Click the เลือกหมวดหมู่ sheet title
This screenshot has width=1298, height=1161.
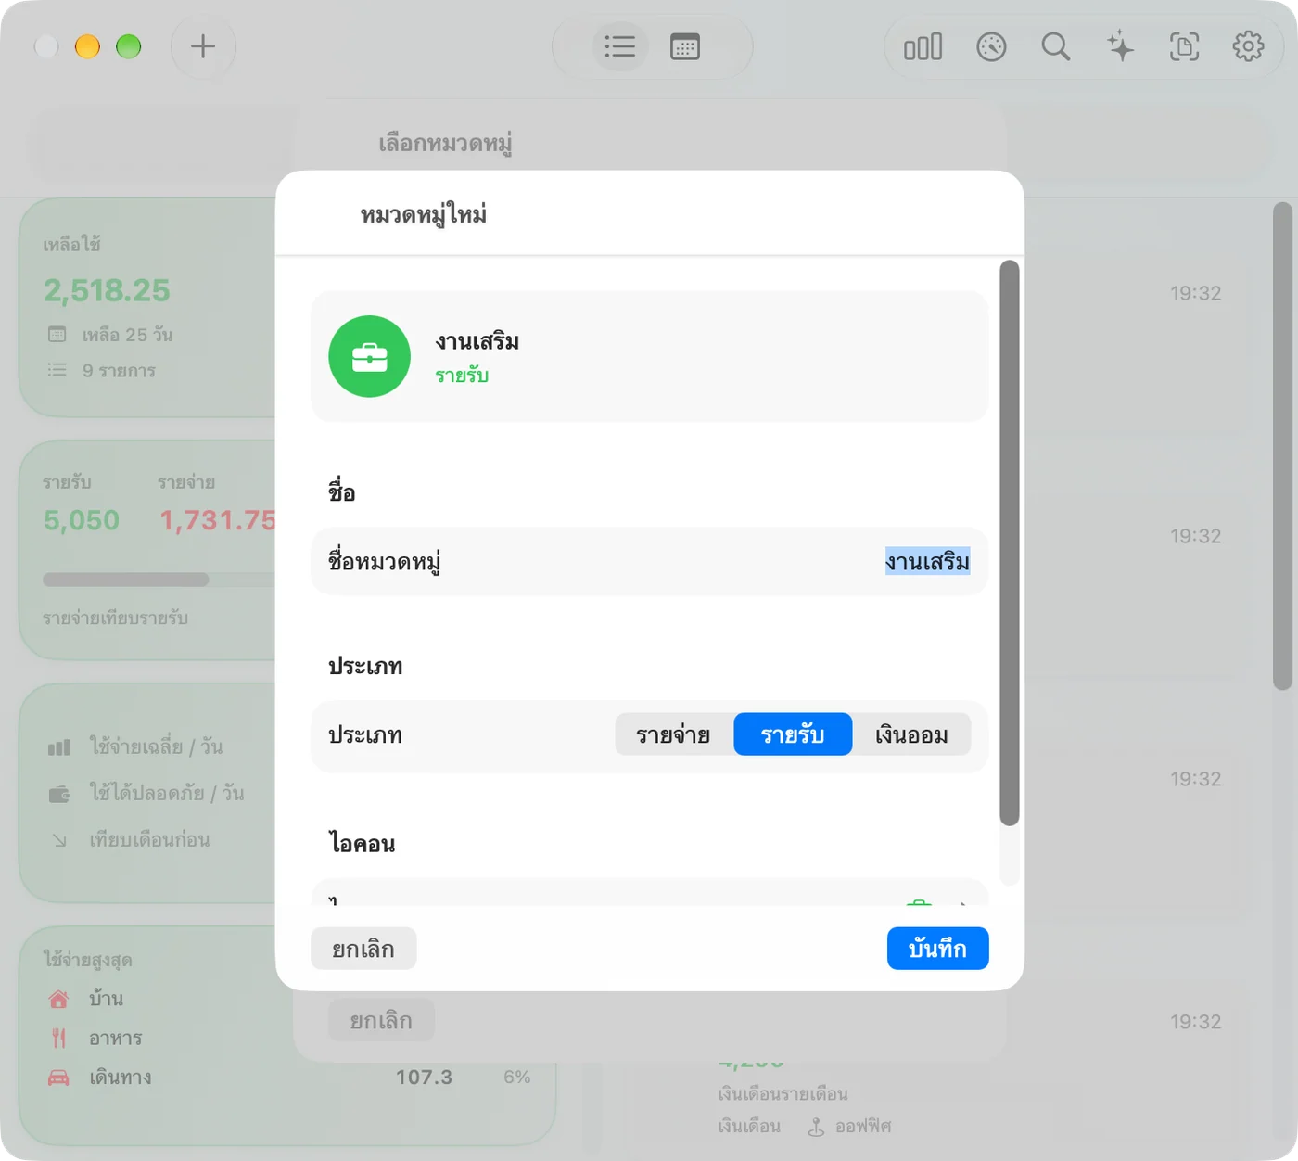[x=446, y=144]
